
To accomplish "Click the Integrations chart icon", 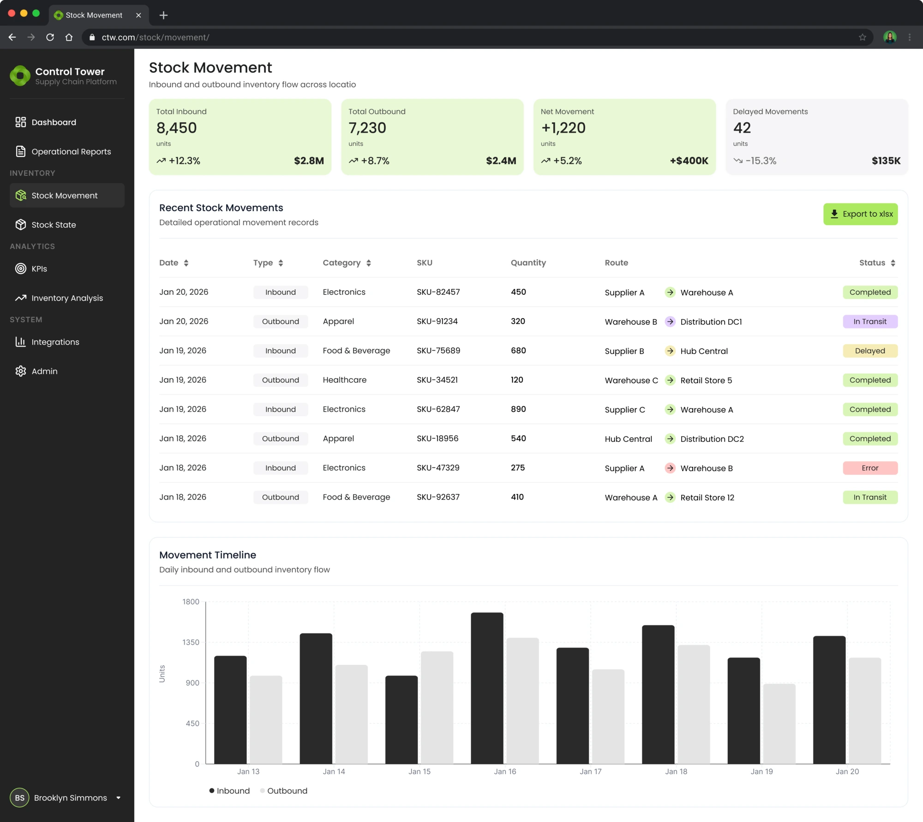I will (20, 342).
